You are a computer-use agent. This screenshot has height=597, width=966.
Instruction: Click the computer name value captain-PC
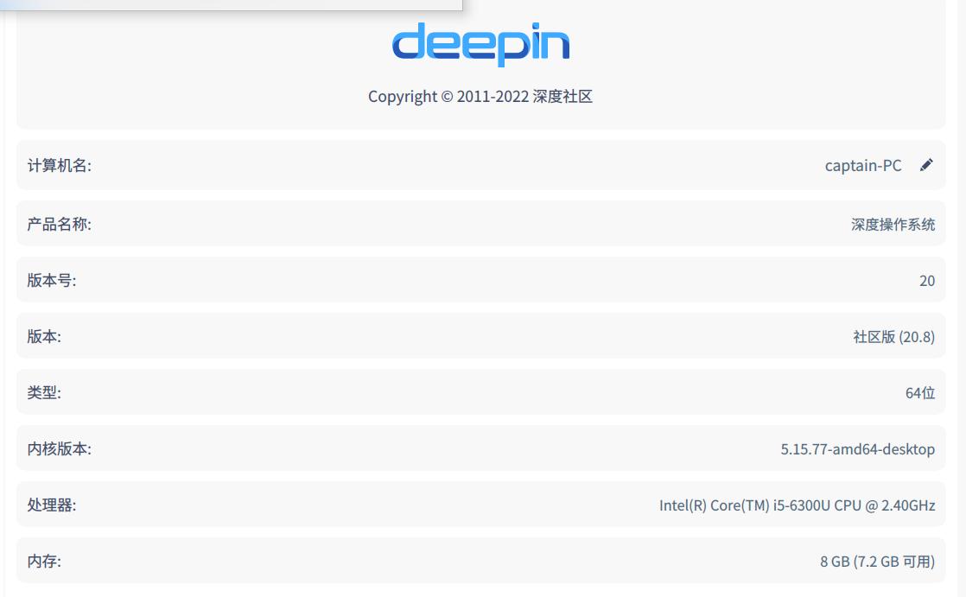point(863,166)
